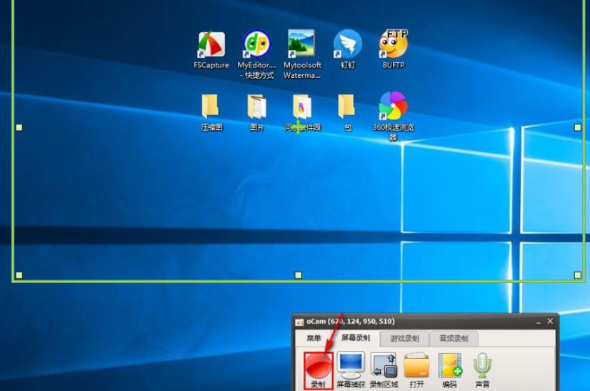This screenshot has width=590, height=391.
Task: Select the 压缩图 folder
Action: coord(211,112)
